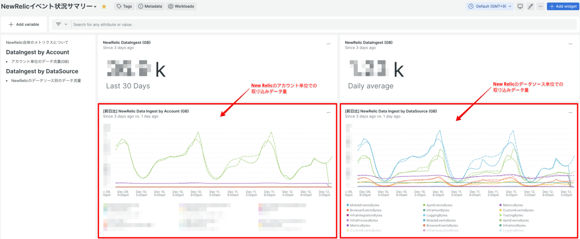Open the Metadata panel
Image resolution: width=580 pixels, height=239 pixels.
[x=150, y=6]
